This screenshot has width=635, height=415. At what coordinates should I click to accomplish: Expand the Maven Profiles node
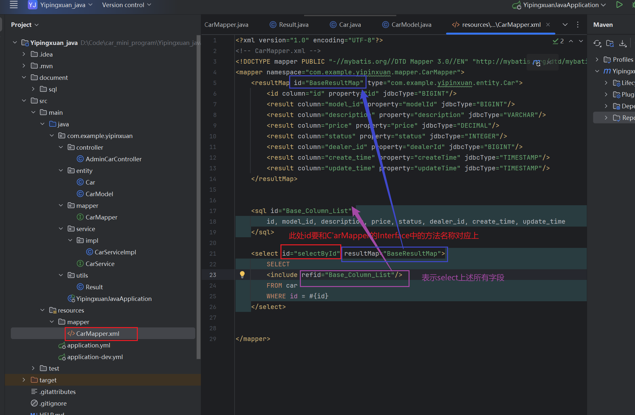(597, 59)
